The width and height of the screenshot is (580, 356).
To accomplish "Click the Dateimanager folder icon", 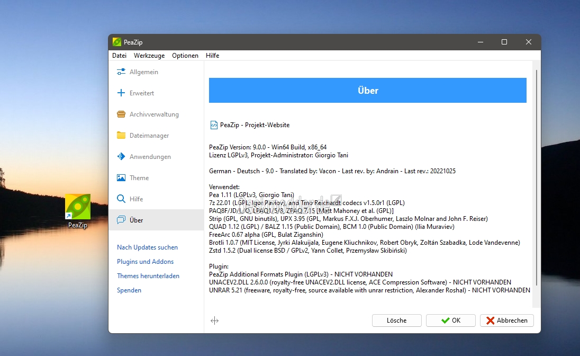I will 121,135.
